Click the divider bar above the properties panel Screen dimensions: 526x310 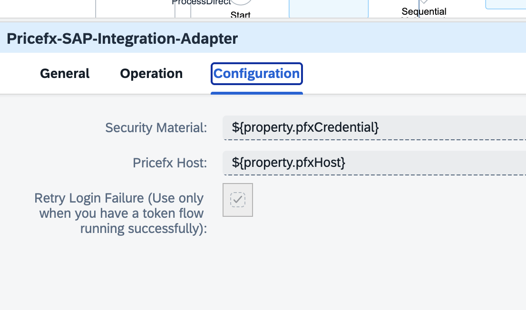coord(263,19)
